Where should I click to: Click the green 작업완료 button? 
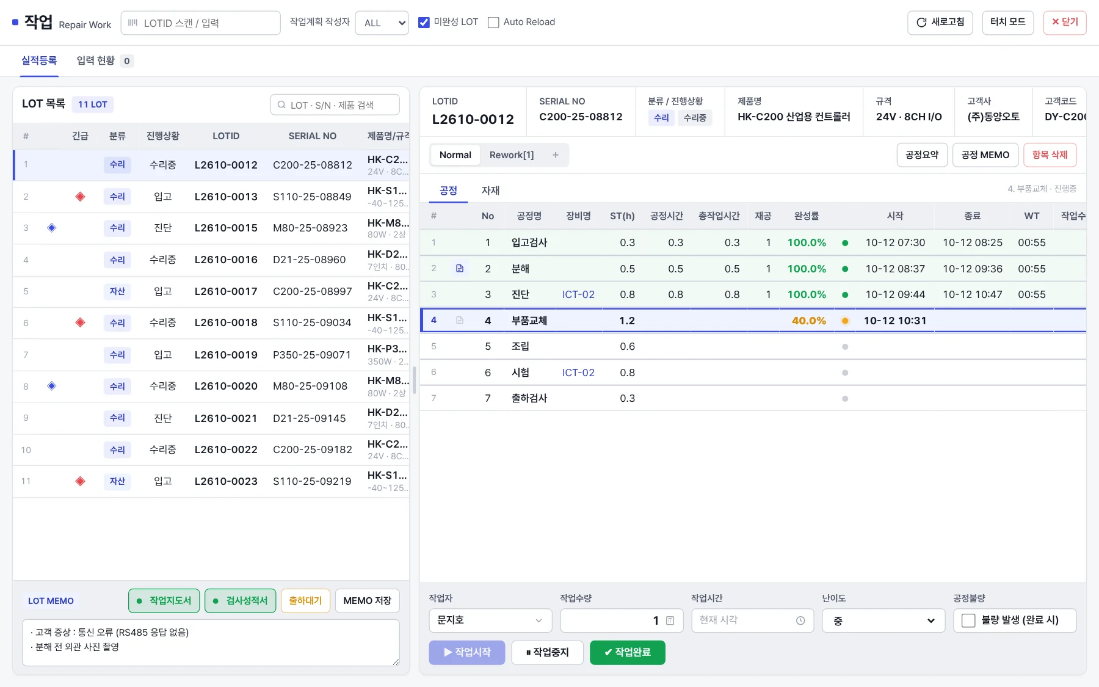627,652
